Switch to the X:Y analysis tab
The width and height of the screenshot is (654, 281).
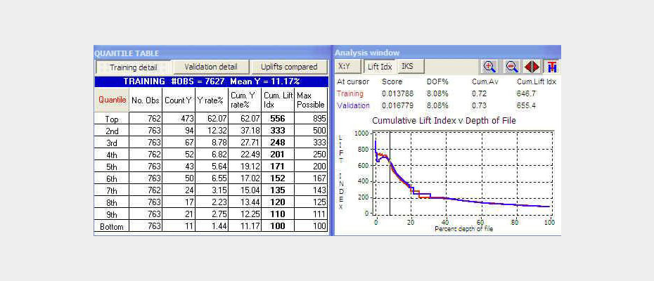pyautogui.click(x=347, y=66)
